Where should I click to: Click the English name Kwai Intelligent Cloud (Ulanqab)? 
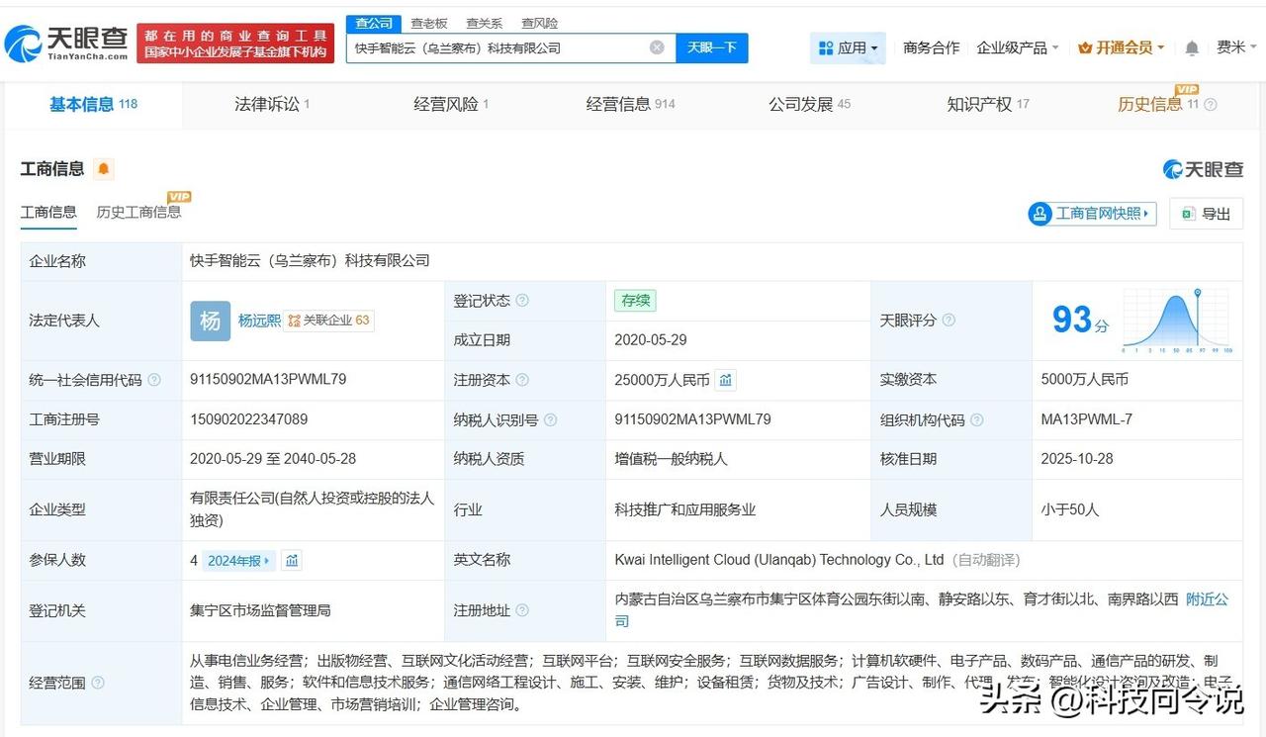coord(779,560)
